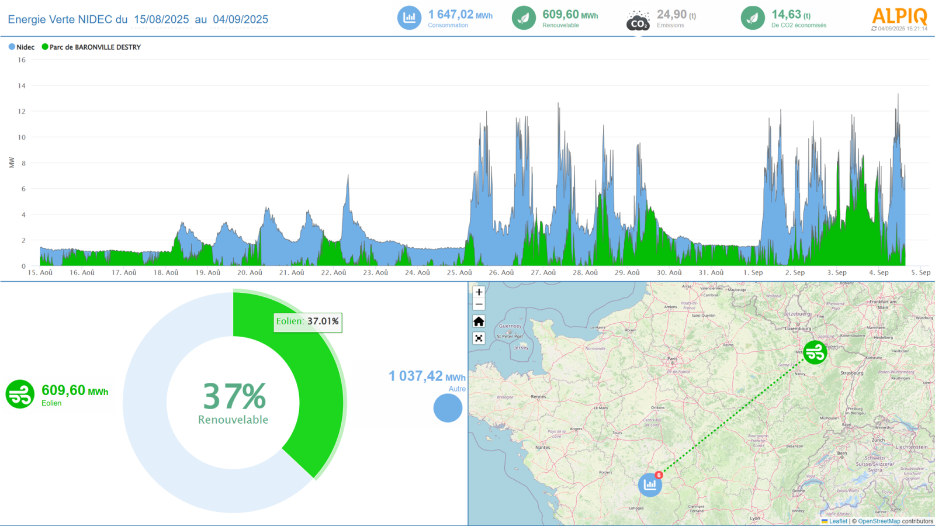935x526 pixels.
Task: Open the start date field showing 15/08/2025
Action: tap(162, 19)
